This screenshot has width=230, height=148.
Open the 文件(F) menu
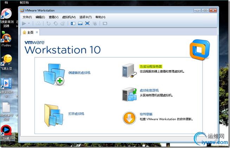[27, 17]
